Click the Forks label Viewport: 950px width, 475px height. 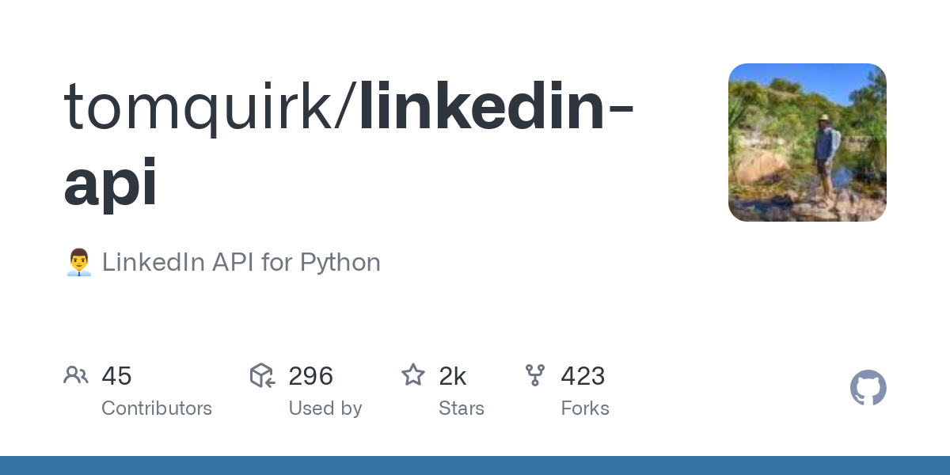tap(585, 408)
